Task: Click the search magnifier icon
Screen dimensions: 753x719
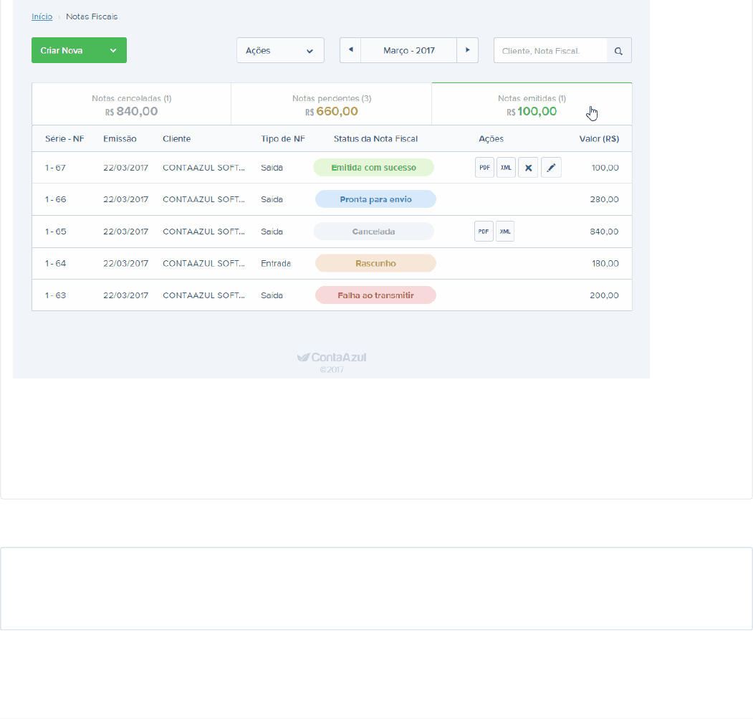Action: (619, 51)
